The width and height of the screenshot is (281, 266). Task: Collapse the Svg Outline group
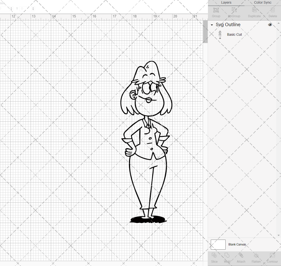[212, 25]
